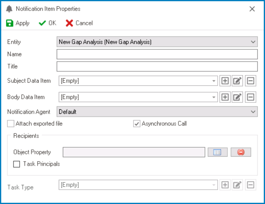
Task: Click the edit icon beside Subject Data Item
Action: tap(238, 81)
